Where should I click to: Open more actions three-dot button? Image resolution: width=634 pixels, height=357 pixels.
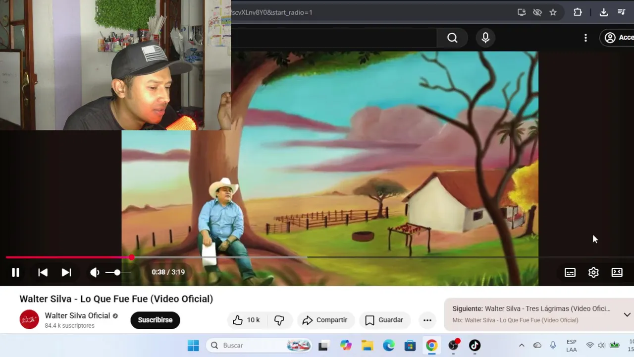427,320
